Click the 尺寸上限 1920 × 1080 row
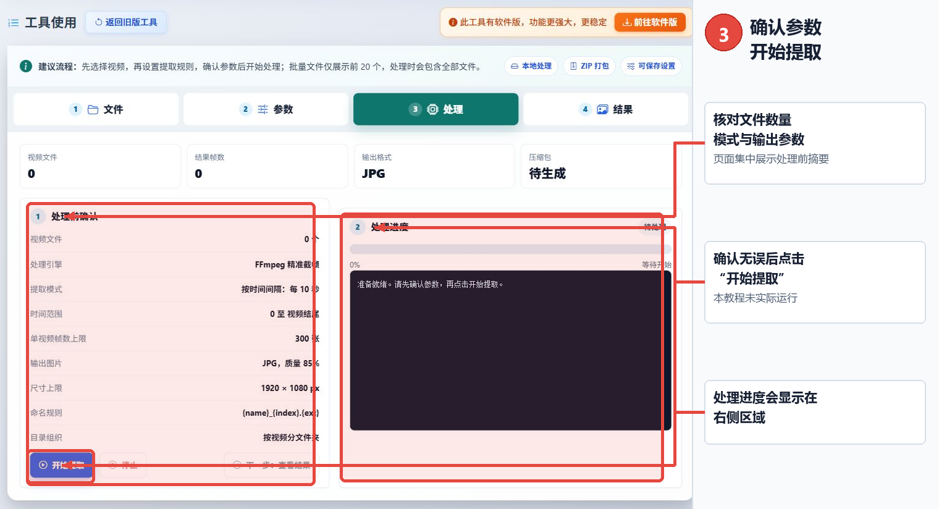Image resolution: width=939 pixels, height=509 pixels. click(175, 388)
